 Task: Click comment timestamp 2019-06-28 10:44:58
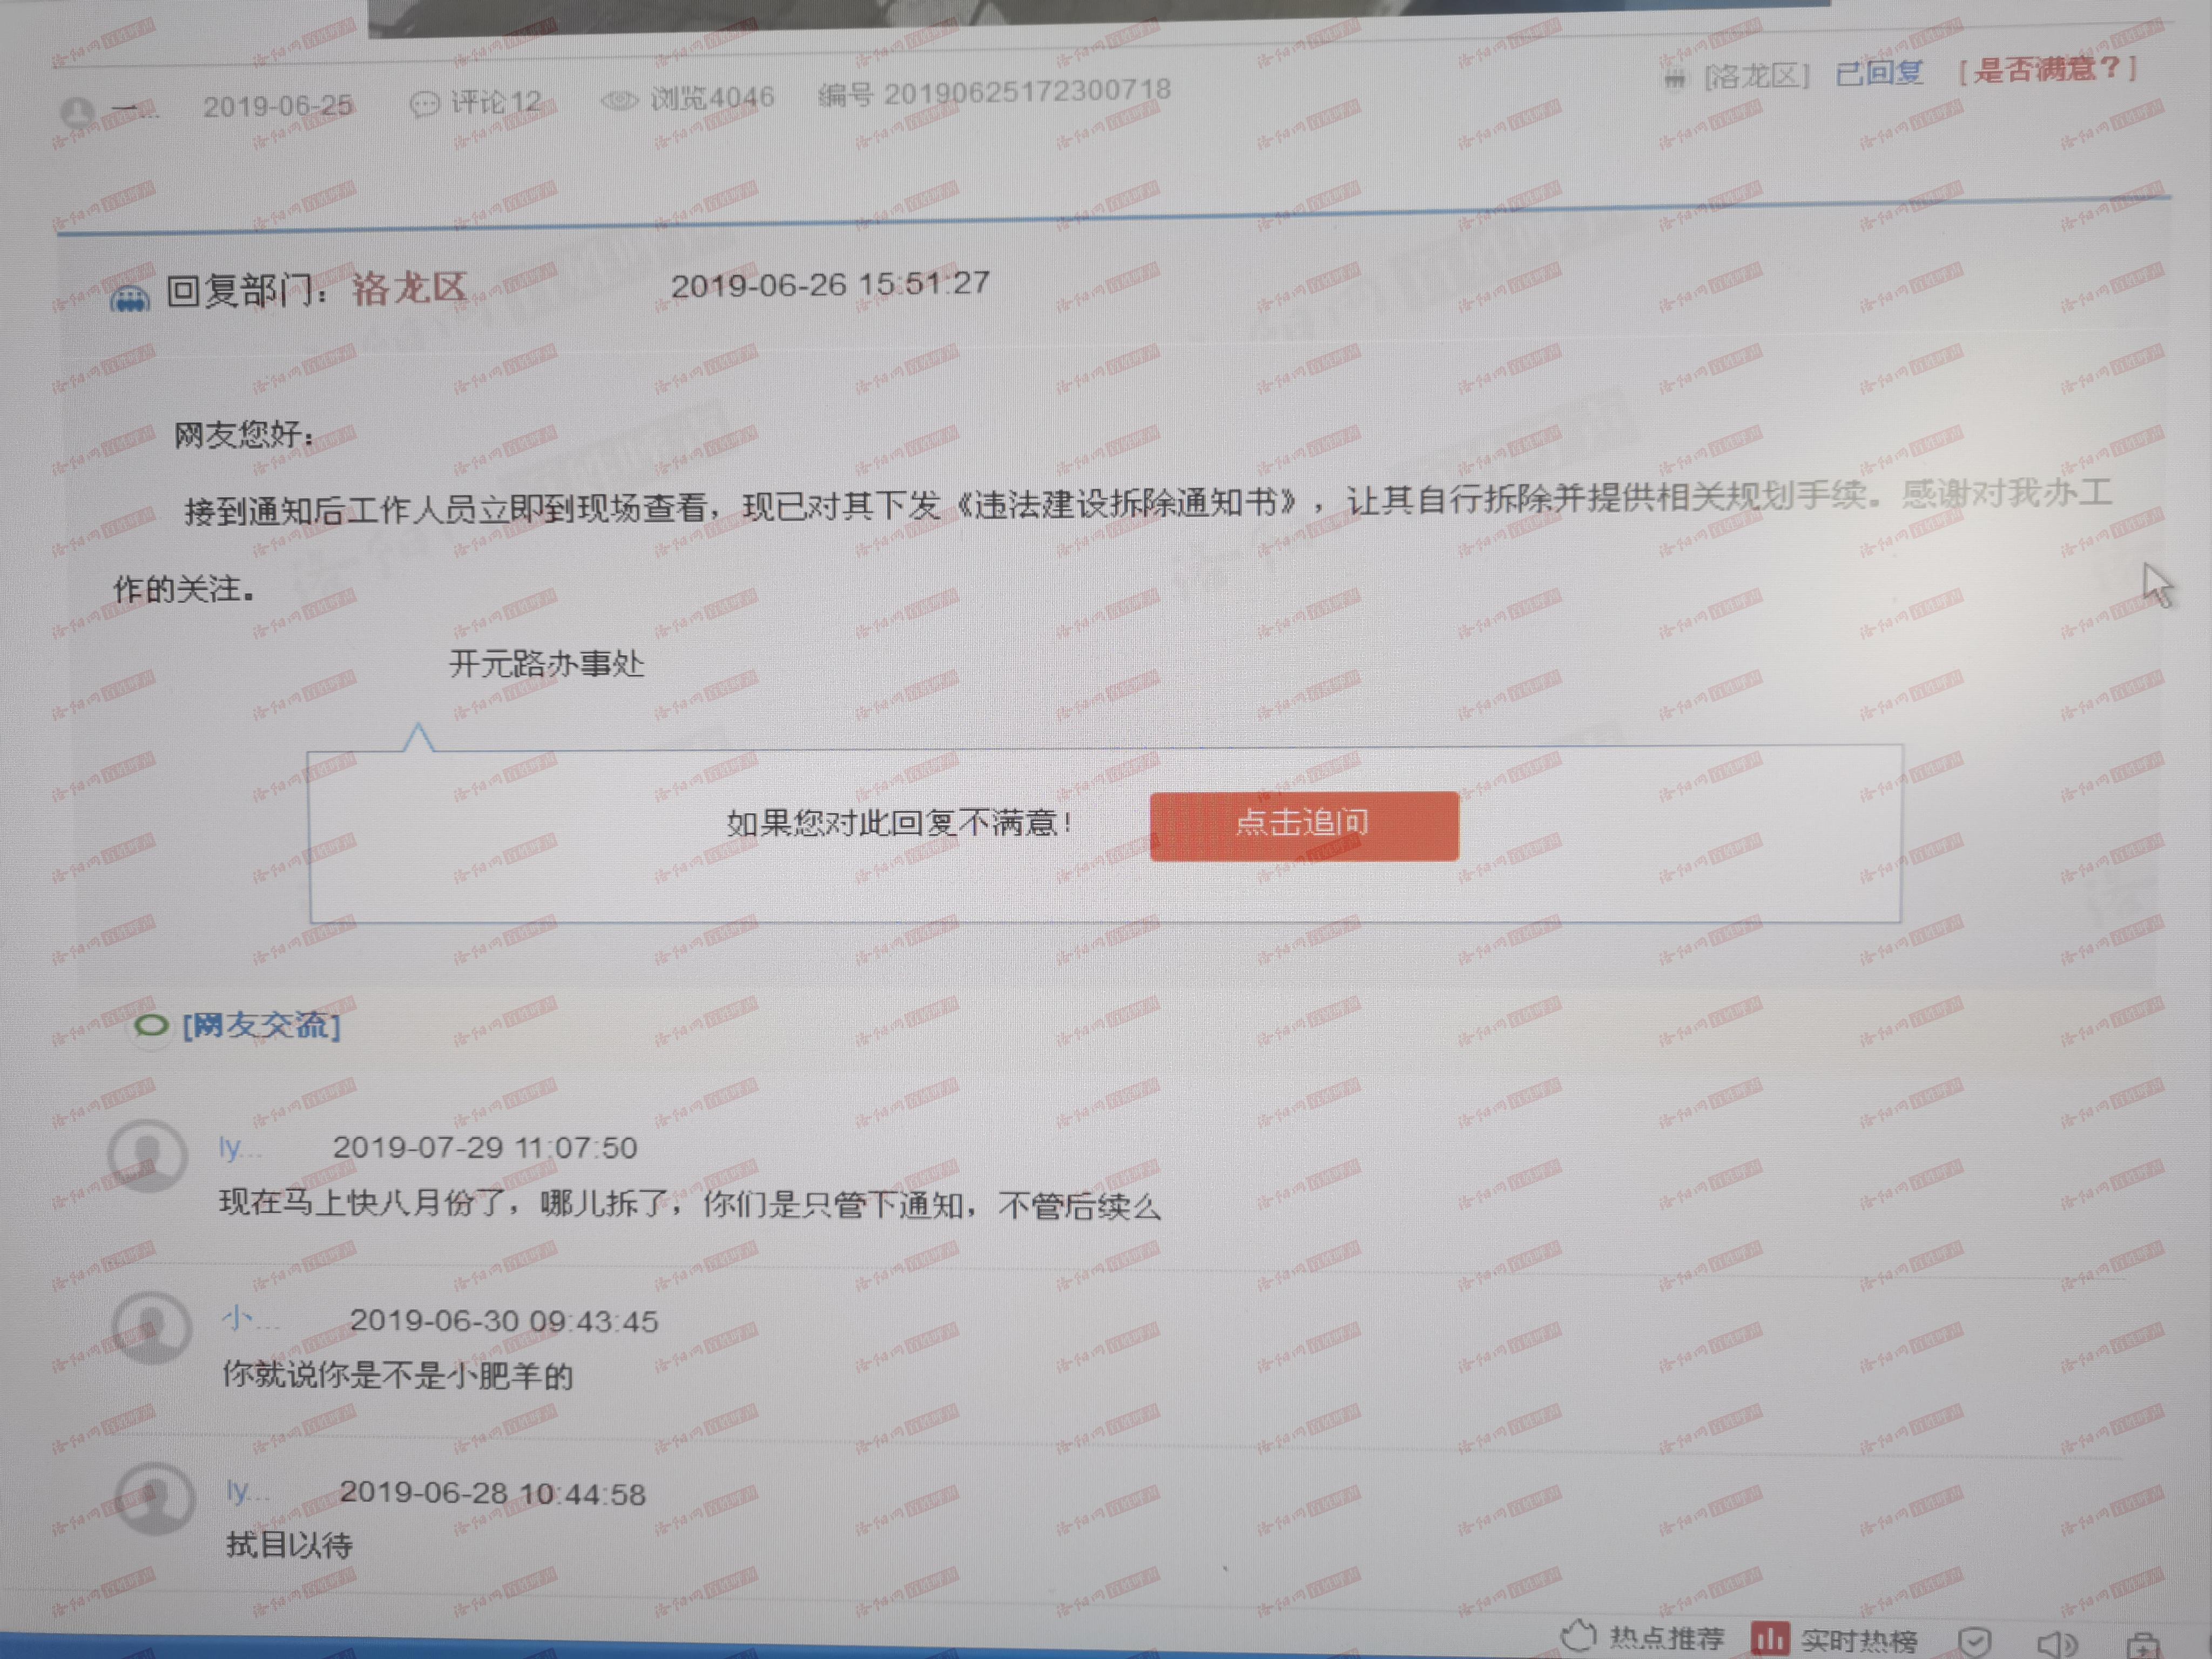pos(493,1493)
